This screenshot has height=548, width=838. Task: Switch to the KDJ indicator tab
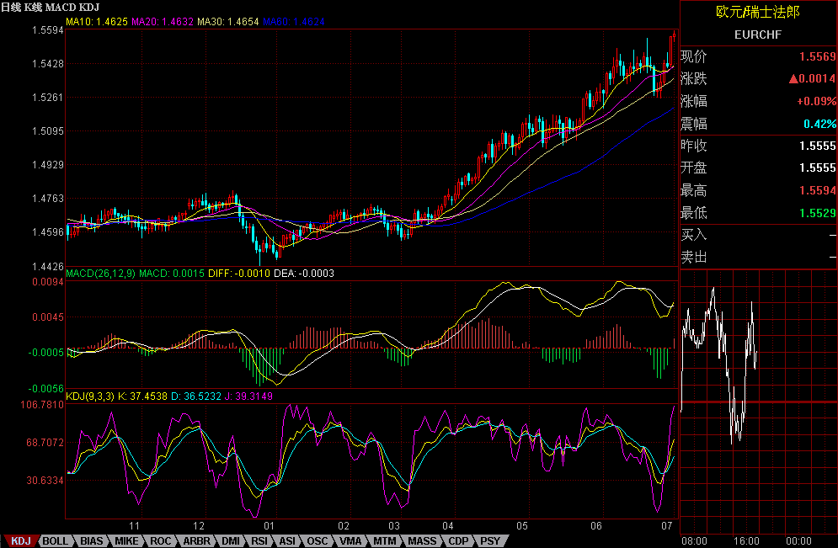(x=21, y=541)
